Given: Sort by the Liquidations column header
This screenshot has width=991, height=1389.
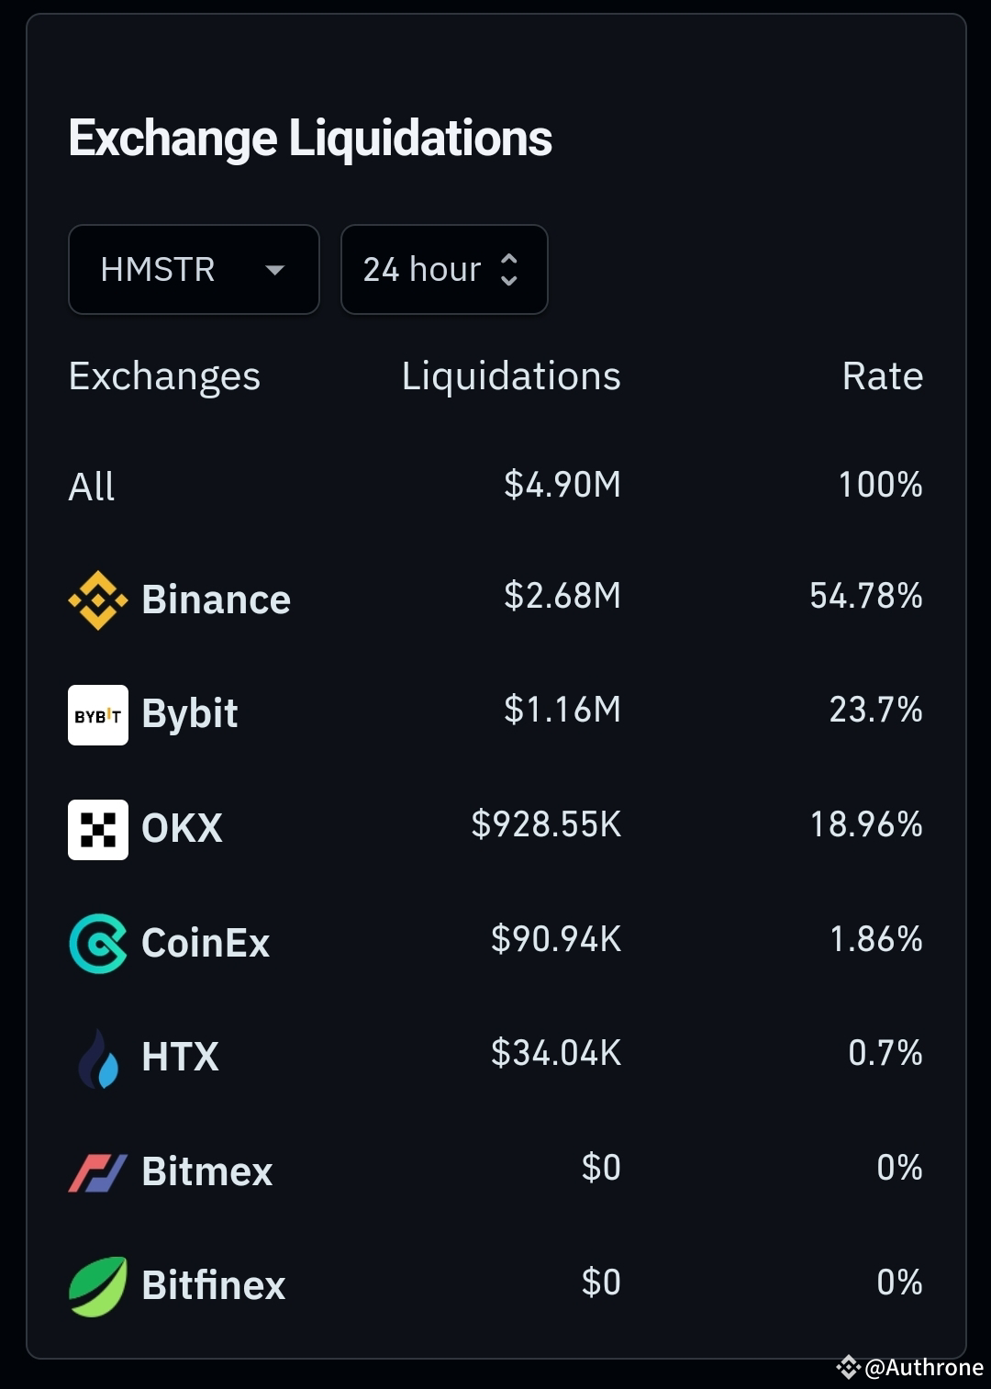Looking at the screenshot, I should (511, 376).
